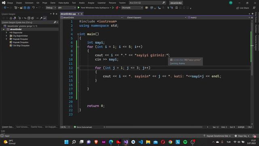
Task: Click the Undo arrow icon
Action: pos(34,8)
